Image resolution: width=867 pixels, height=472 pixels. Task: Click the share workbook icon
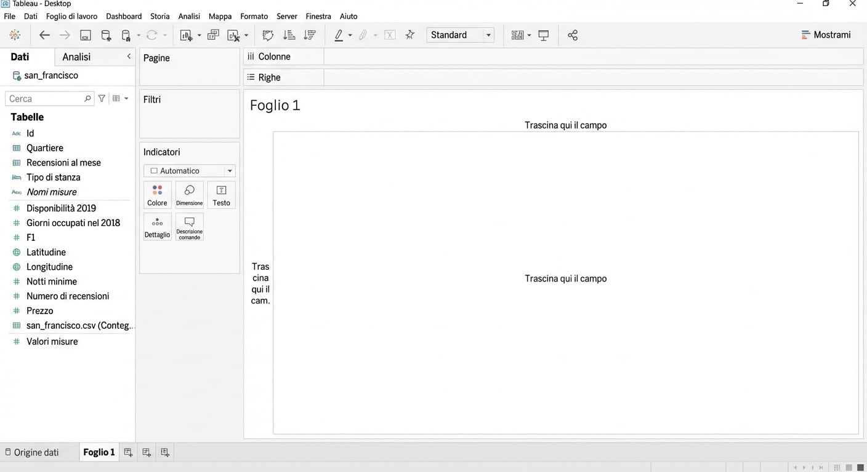tap(573, 35)
